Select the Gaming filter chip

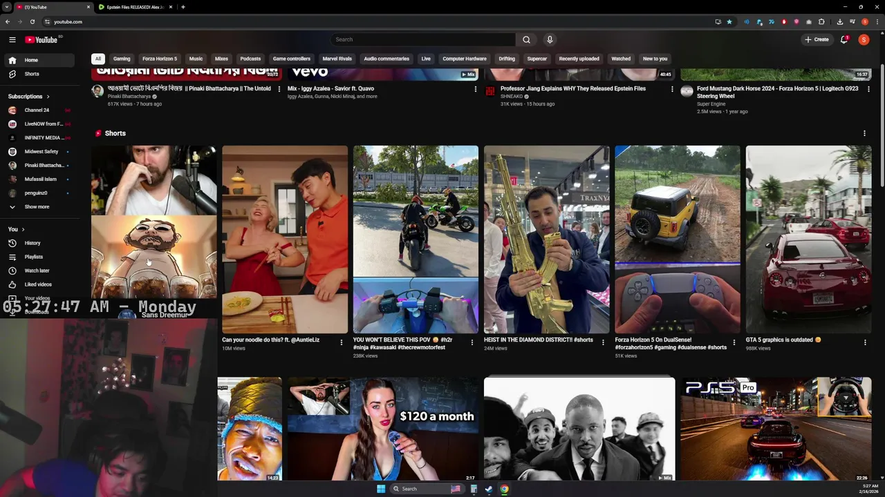[122, 59]
